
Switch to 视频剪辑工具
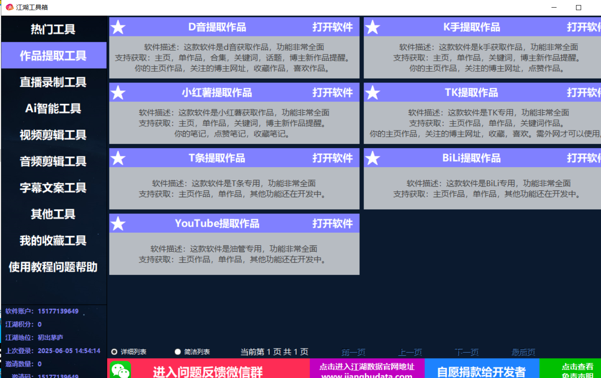pos(53,135)
